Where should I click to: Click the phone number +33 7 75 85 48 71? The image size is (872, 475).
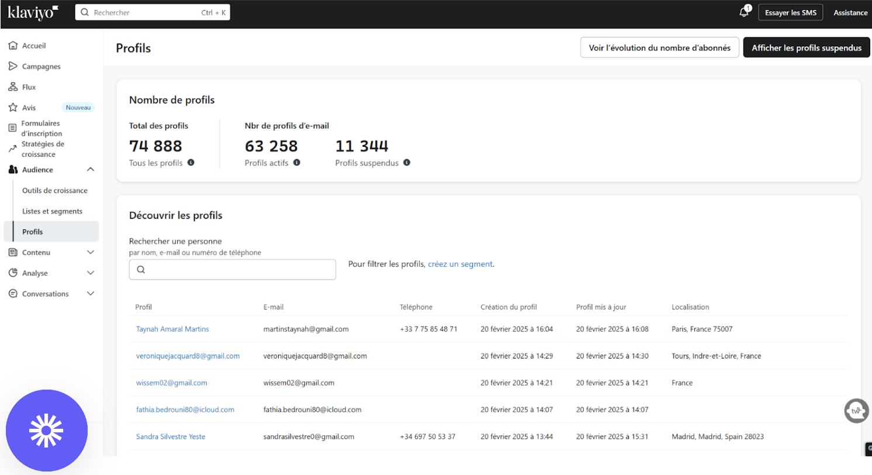pyautogui.click(x=428, y=329)
